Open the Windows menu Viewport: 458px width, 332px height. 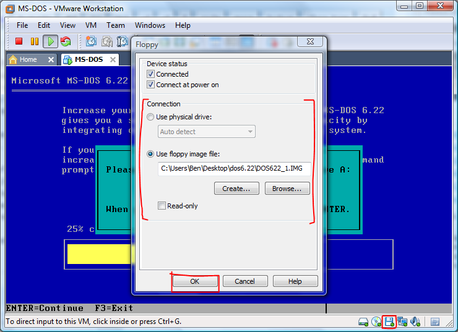click(150, 25)
